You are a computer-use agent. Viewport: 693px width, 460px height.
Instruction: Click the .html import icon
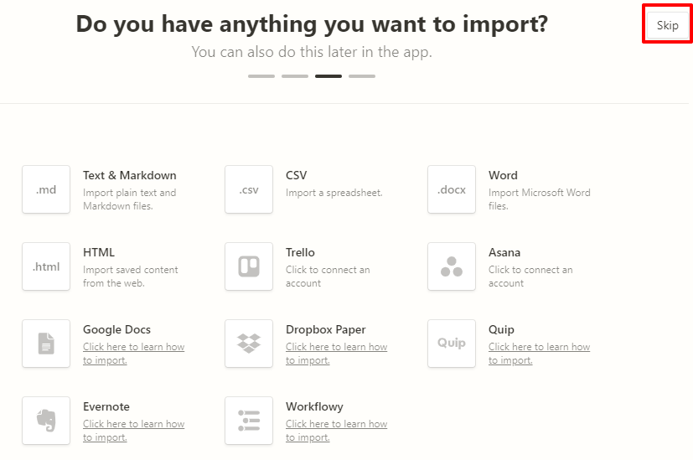pyautogui.click(x=46, y=266)
